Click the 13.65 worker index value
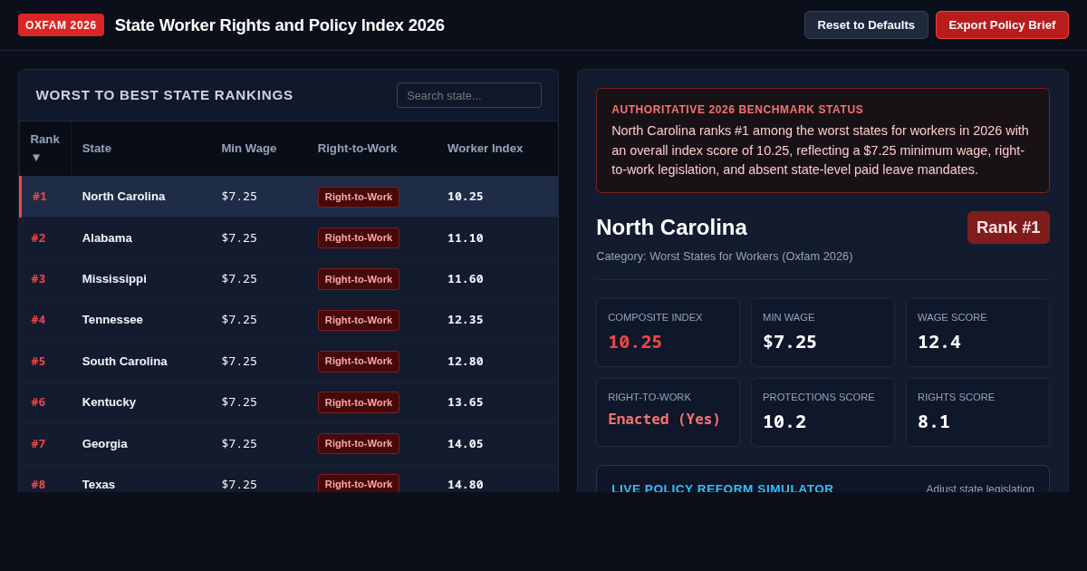 click(x=466, y=402)
